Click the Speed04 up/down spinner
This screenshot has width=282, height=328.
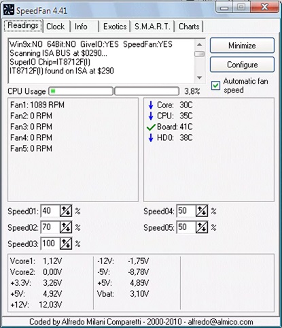click(x=202, y=211)
